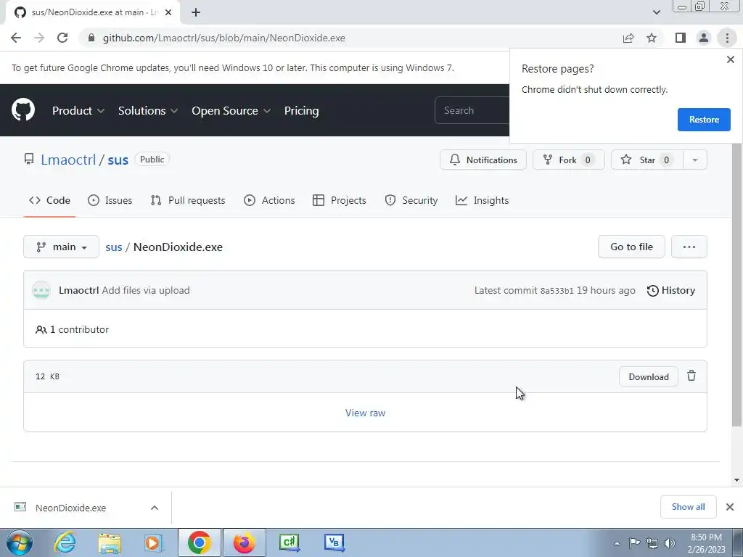The height and width of the screenshot is (557, 743).
Task: Open downloaded NeonDioxide.exe options chevron
Action: point(155,508)
